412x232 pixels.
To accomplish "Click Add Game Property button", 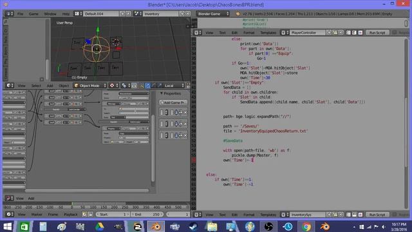I will coord(173,102).
